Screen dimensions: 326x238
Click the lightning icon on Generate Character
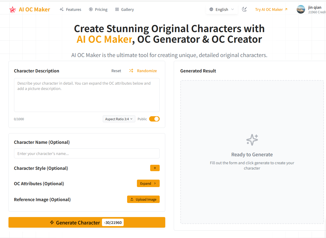pyautogui.click(x=52, y=223)
